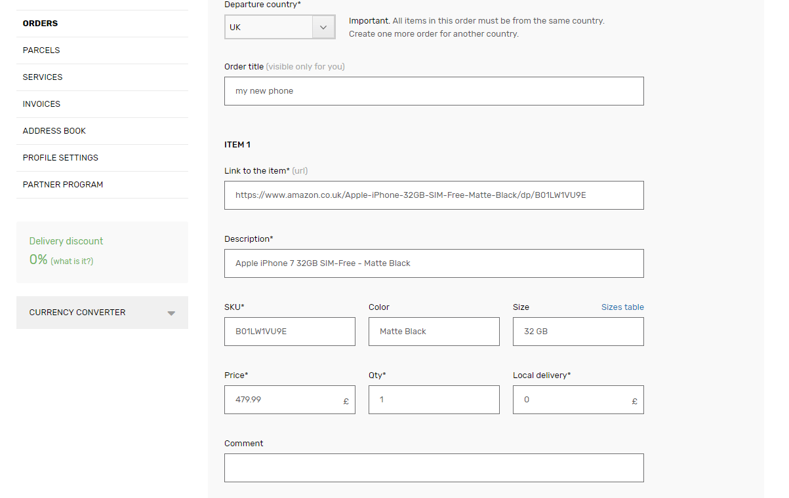Open the Sizes table reference
Screen dimensions: 789x498
coord(622,307)
